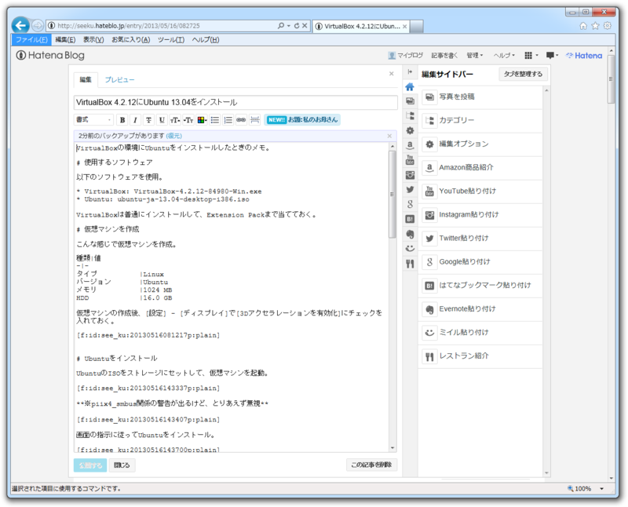628x507 pixels.
Task: Select the home icon in sidebar strip
Action: pyautogui.click(x=410, y=86)
